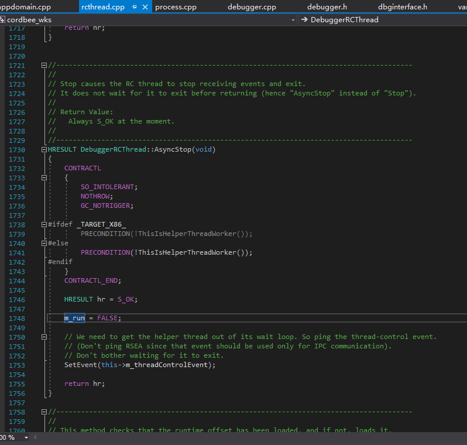Viewport: 467px width, 445px height.
Task: Close the rcthread.cpp tab
Action: pyautogui.click(x=145, y=7)
